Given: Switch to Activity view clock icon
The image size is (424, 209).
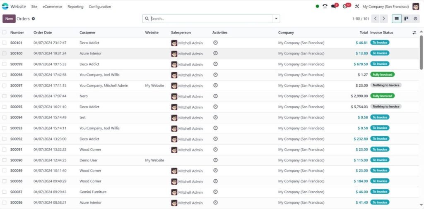Looking at the screenshot, I should coord(416,19).
